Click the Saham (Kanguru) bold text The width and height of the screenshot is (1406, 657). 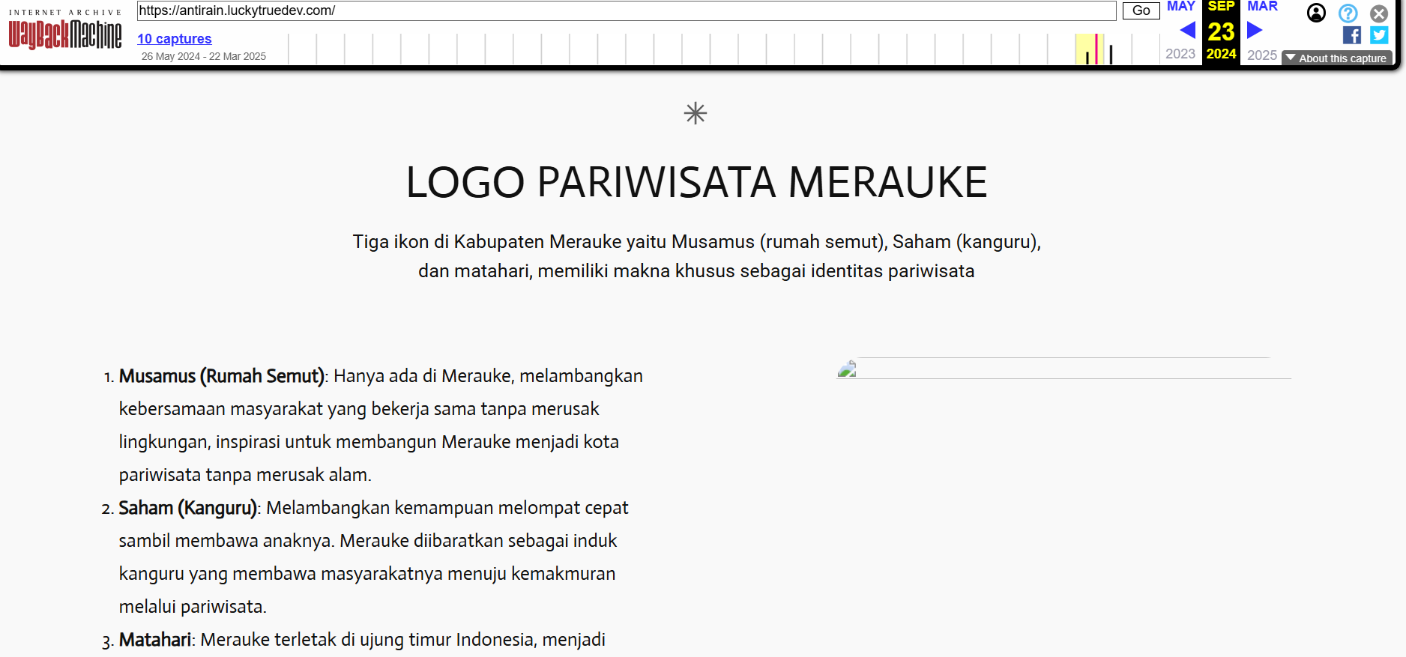[188, 508]
